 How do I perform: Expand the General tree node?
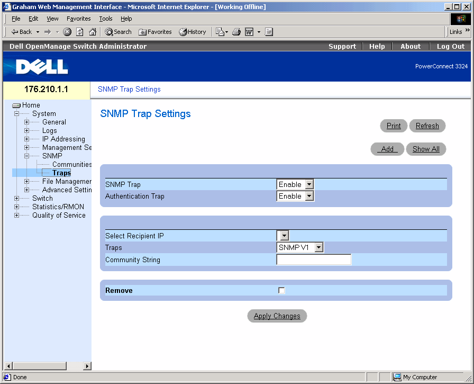click(26, 122)
